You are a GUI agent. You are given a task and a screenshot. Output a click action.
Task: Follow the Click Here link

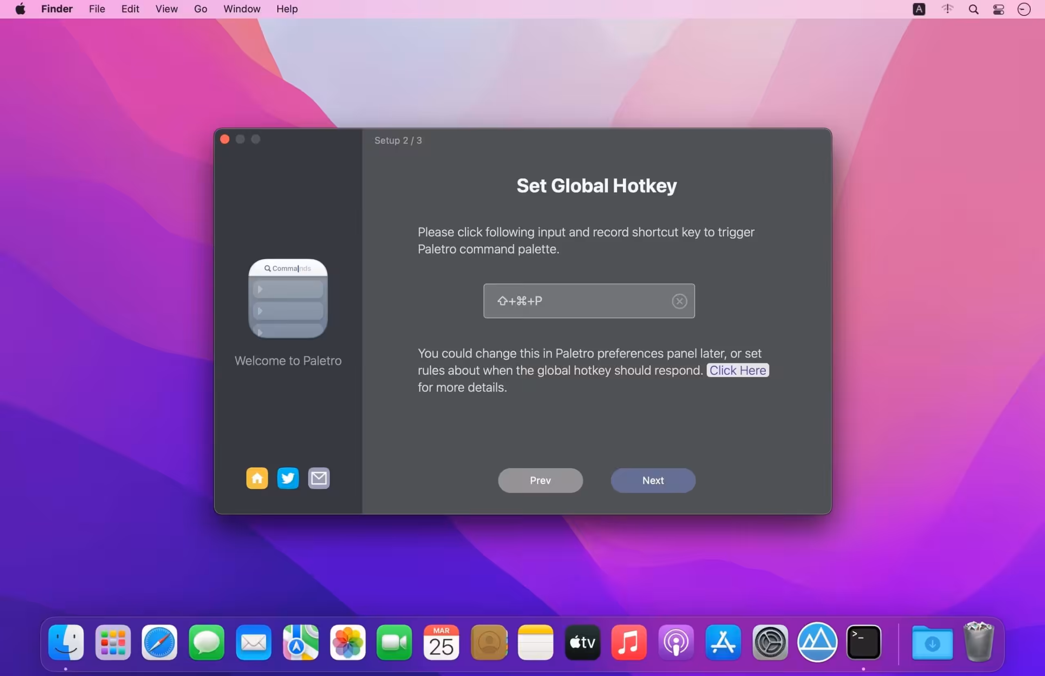pos(738,371)
